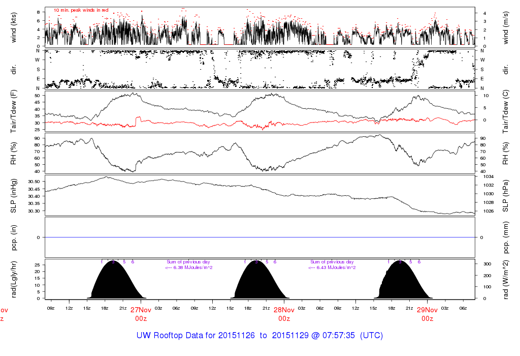Click the Tair/Tdew (C) axis label
This screenshot has width=520, height=356.
point(506,111)
